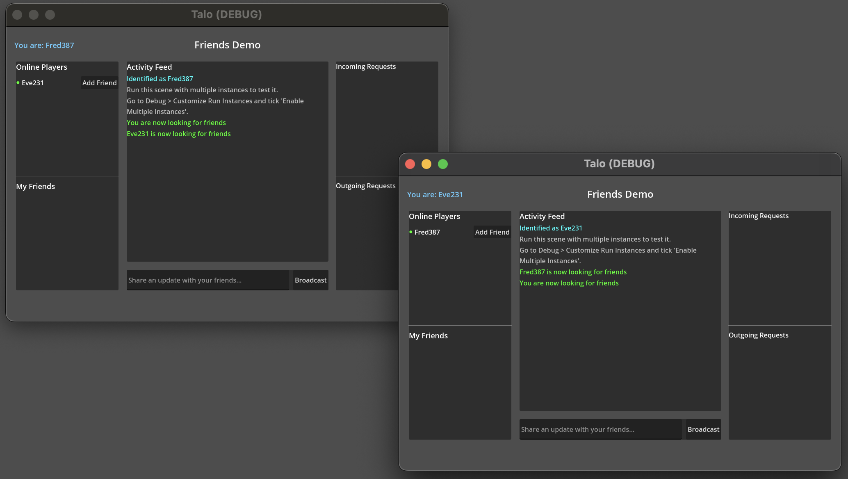
Task: Click Broadcast in Eve231's window
Action: tap(703, 429)
